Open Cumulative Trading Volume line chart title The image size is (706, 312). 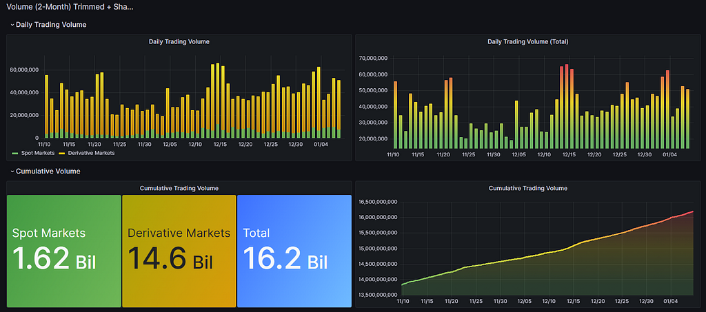click(x=528, y=188)
